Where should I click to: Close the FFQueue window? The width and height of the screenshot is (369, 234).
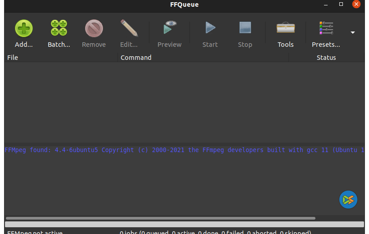356,4
